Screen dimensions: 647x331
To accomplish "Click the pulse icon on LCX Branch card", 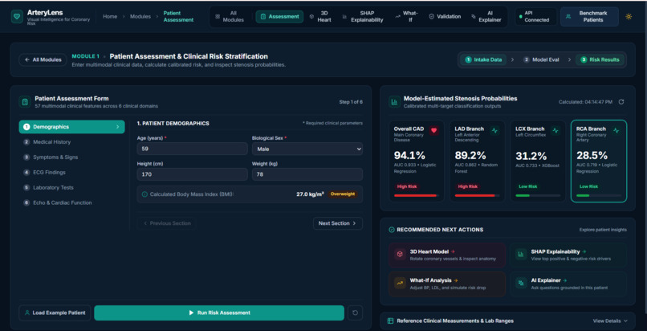I will pyautogui.click(x=555, y=130).
